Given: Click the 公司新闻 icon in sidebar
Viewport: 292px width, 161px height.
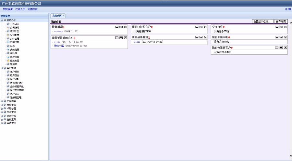Looking at the screenshot, I should pyautogui.click(x=8, y=27).
